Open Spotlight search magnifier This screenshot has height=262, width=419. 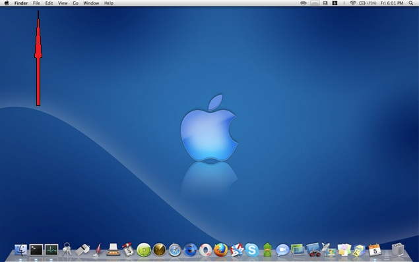(x=411, y=3)
